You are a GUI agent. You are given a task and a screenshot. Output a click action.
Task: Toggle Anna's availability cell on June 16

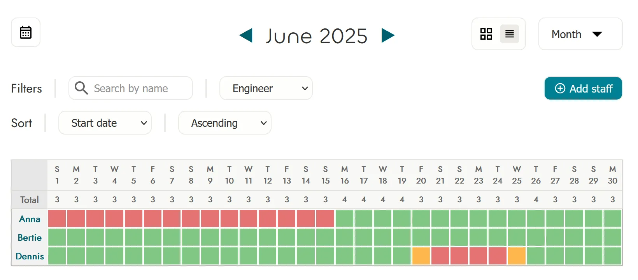point(344,219)
